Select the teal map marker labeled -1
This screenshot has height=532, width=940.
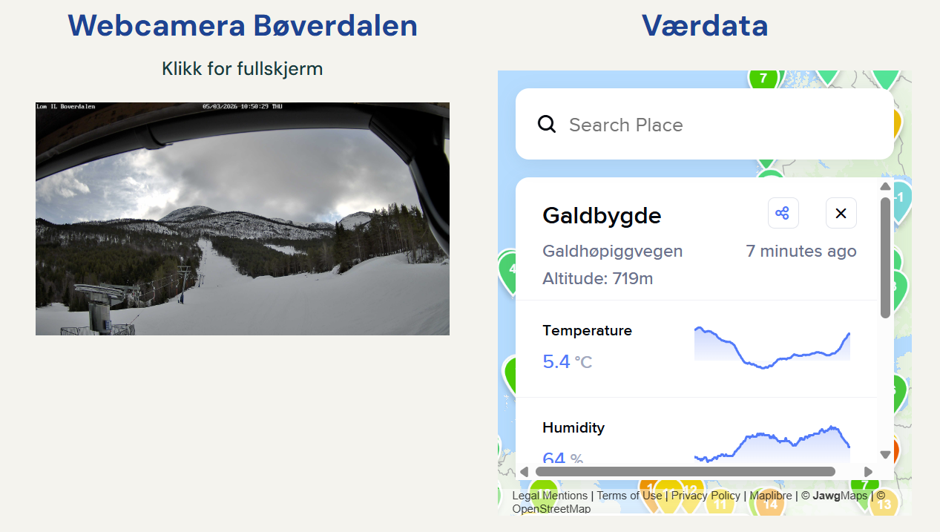(x=900, y=199)
